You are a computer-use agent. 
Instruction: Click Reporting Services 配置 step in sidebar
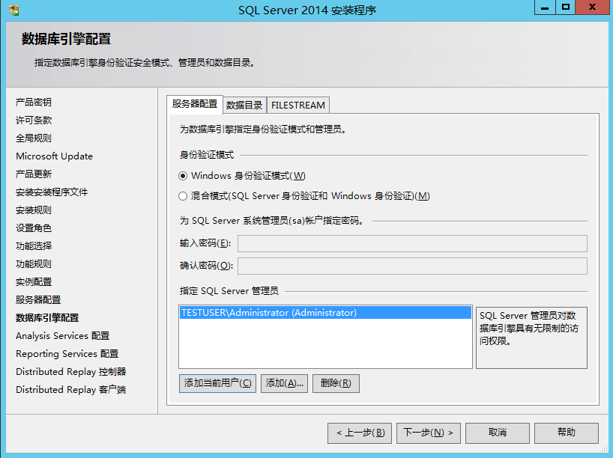tap(67, 354)
